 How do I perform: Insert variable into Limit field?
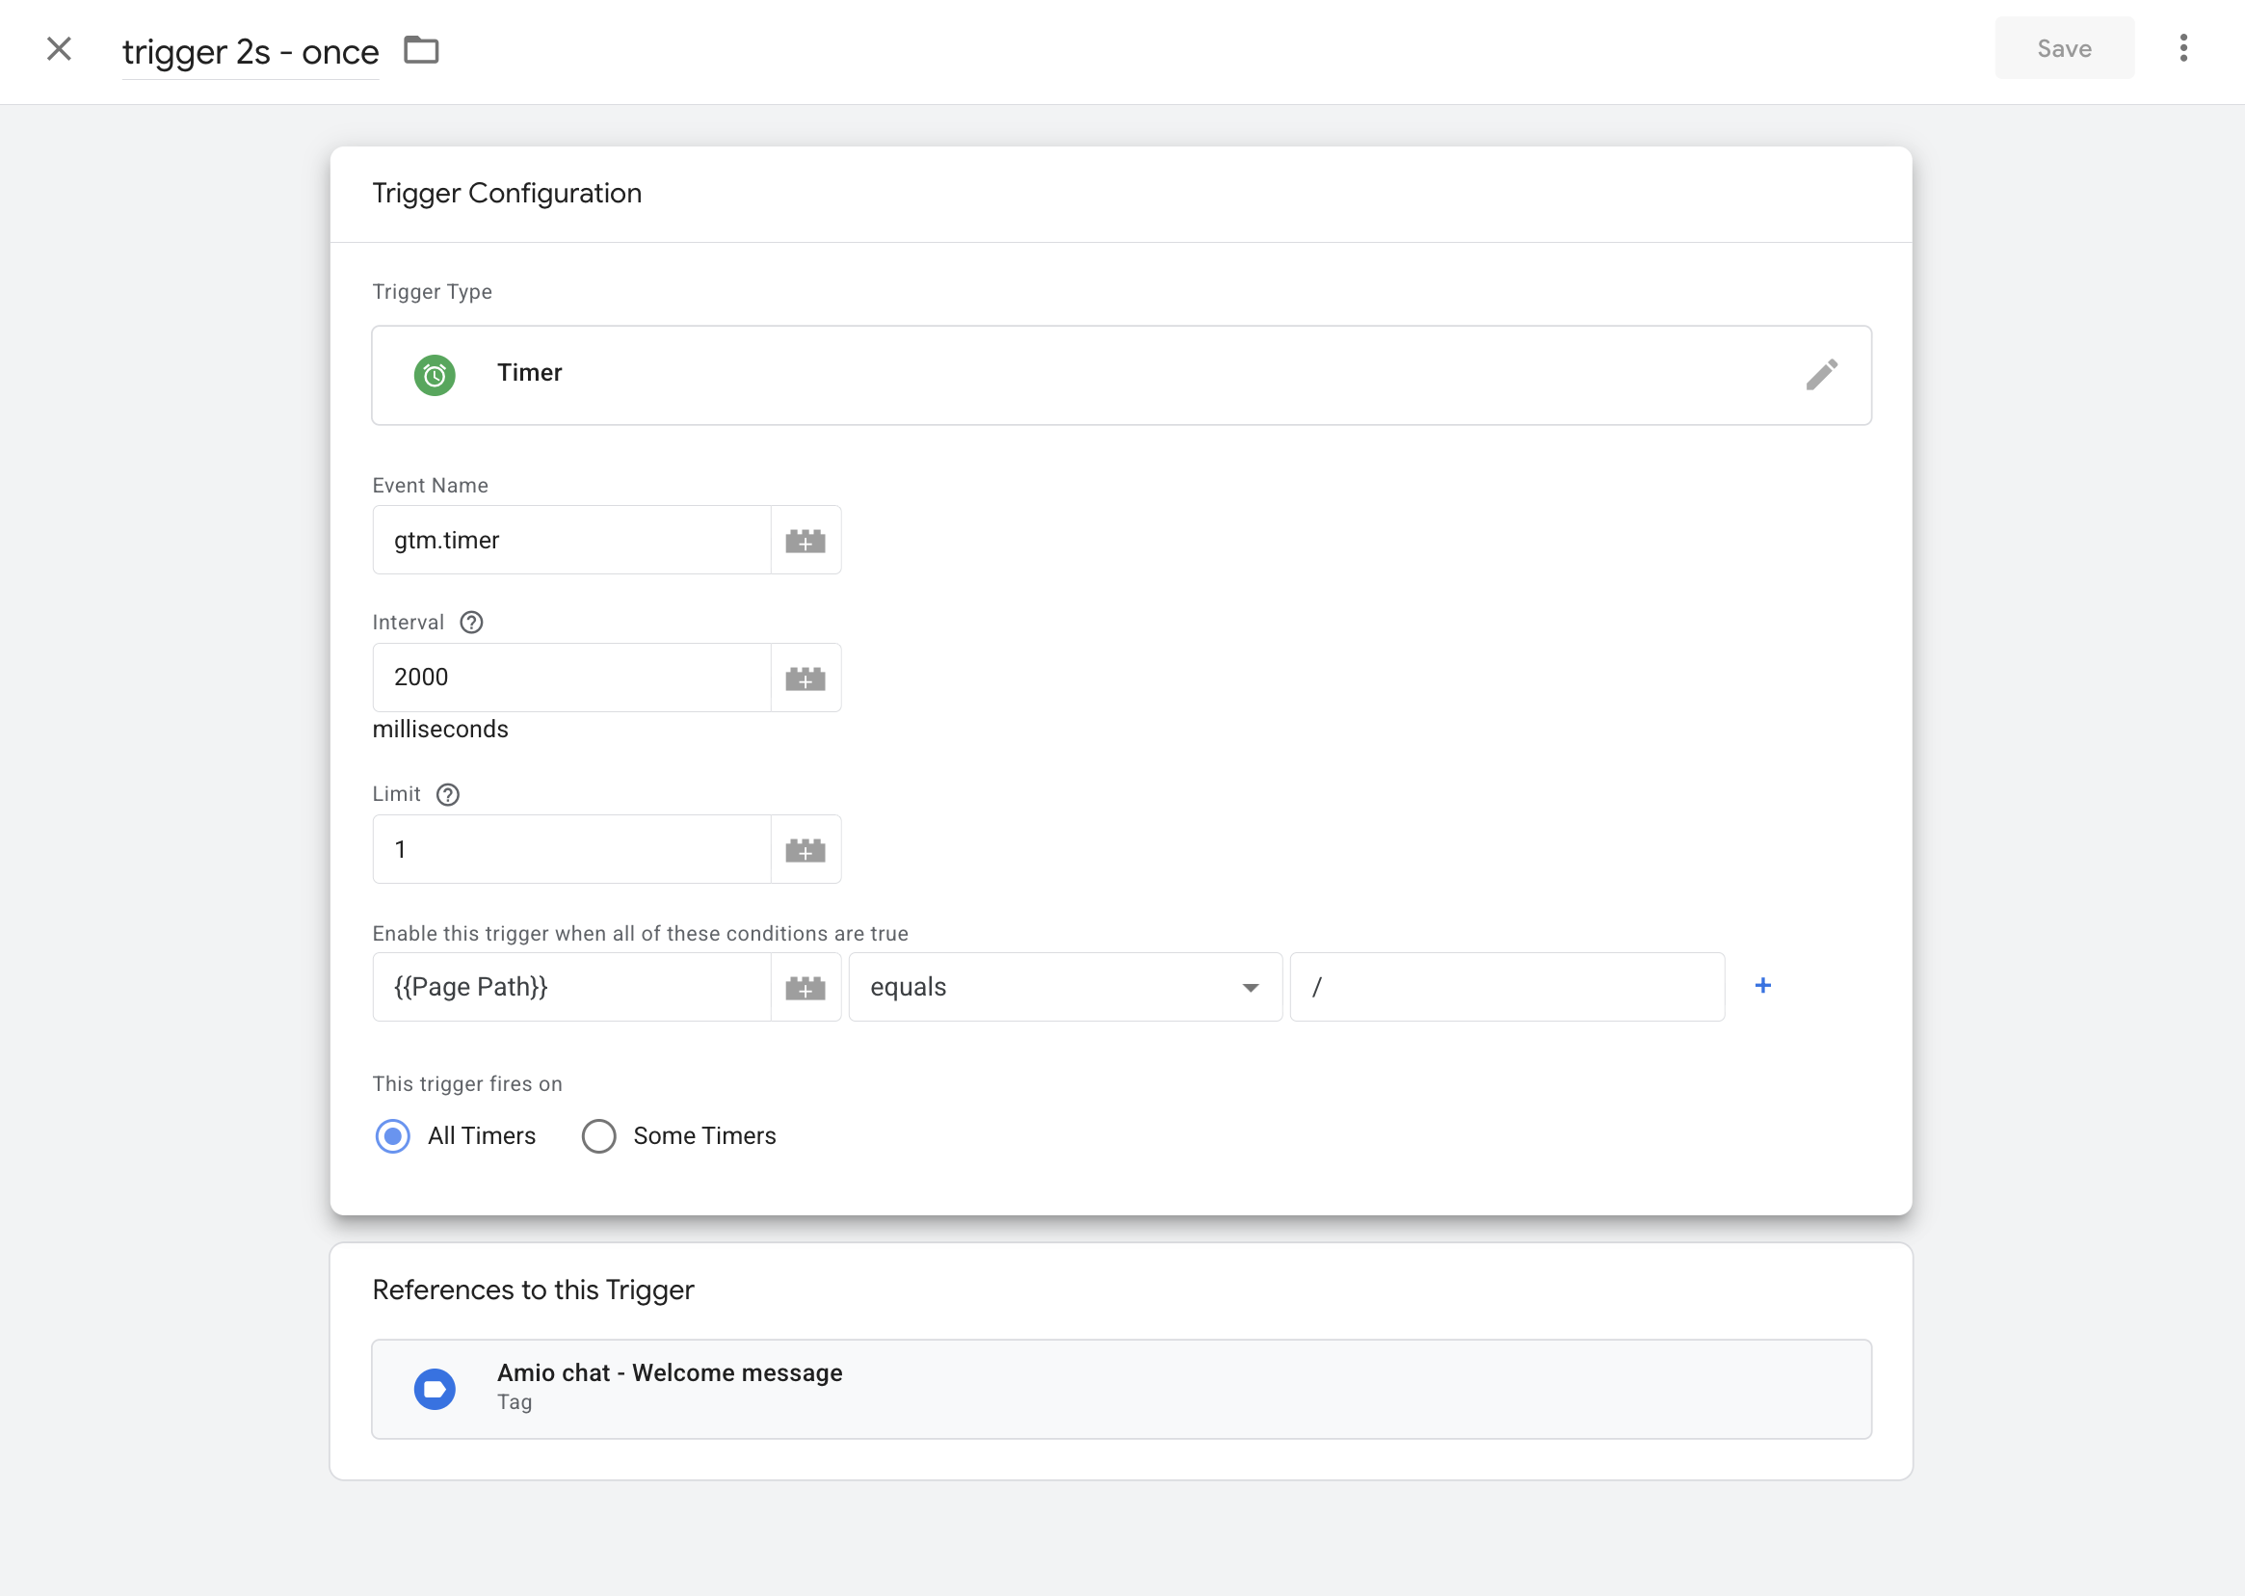(805, 850)
